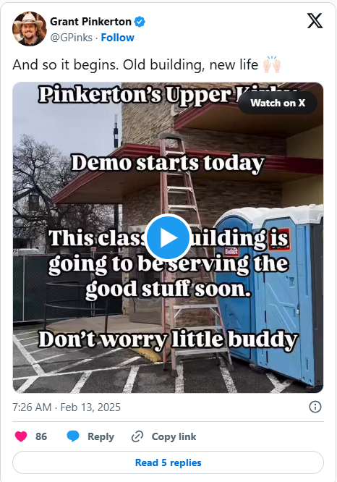The width and height of the screenshot is (337, 482).
Task: Click the copy link chain icon
Action: [x=137, y=436]
